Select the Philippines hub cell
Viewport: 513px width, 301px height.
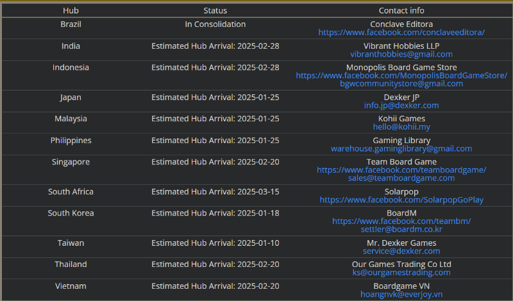pyautogui.click(x=71, y=141)
